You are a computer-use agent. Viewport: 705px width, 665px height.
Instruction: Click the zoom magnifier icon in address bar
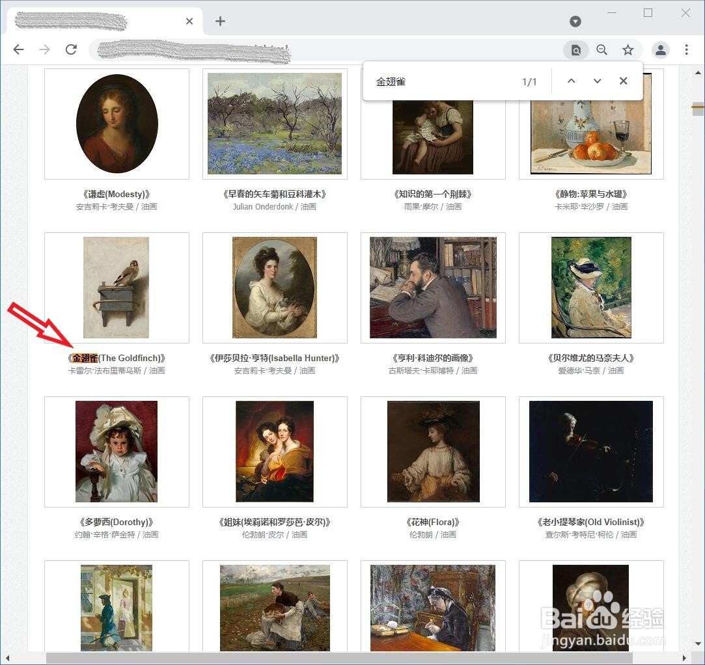tap(601, 50)
